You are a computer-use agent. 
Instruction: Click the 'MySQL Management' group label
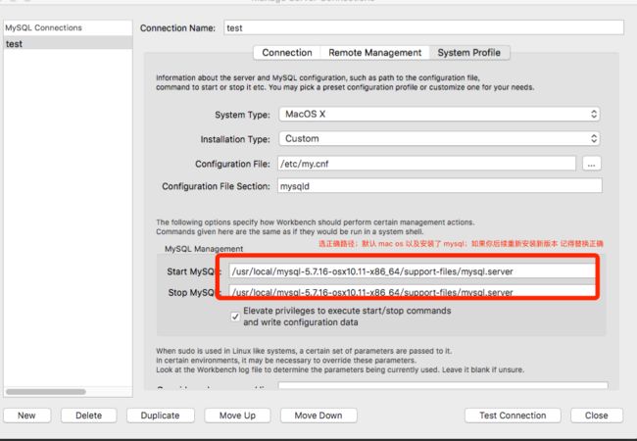[x=204, y=249]
